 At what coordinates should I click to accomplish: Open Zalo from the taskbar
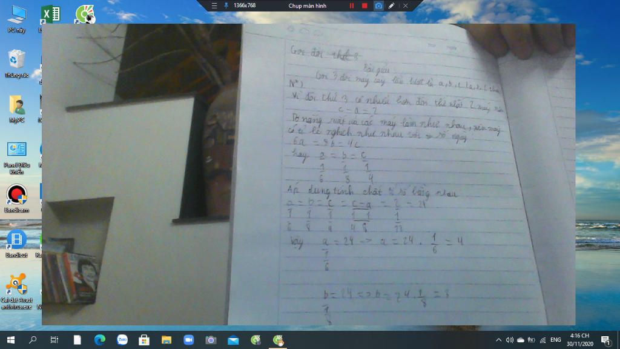pos(122,340)
